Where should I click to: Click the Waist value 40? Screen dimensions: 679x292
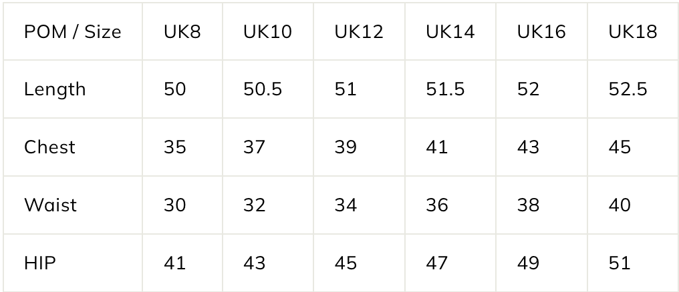[x=620, y=205]
